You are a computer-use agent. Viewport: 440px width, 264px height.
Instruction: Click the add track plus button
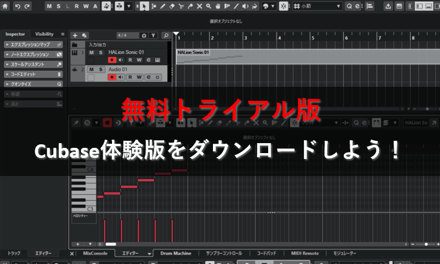[x=75, y=35]
